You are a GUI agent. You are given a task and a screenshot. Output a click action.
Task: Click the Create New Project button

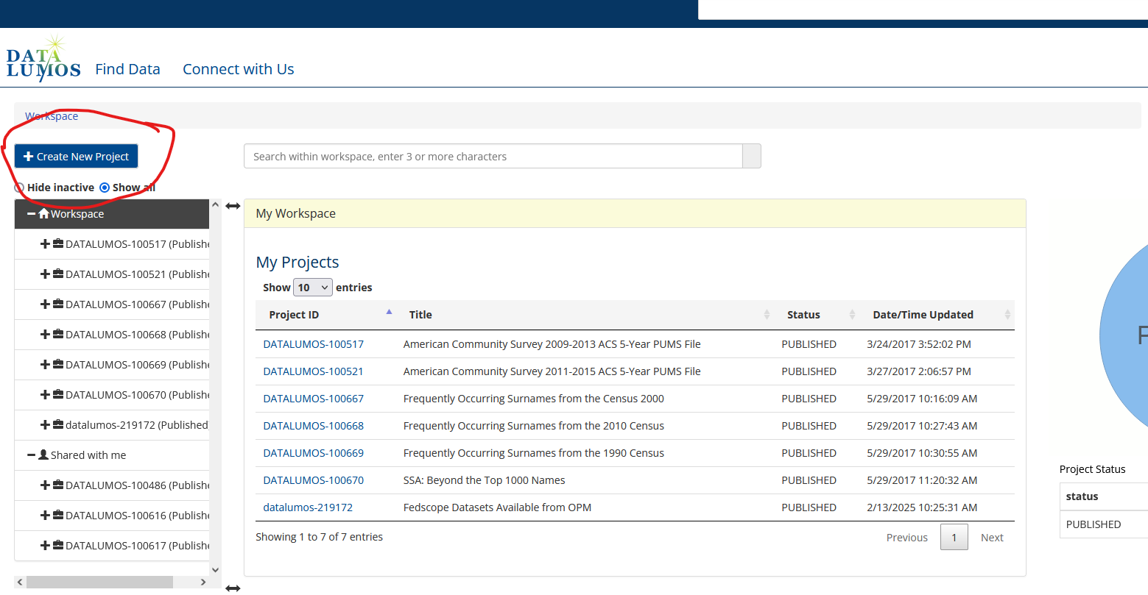point(76,157)
